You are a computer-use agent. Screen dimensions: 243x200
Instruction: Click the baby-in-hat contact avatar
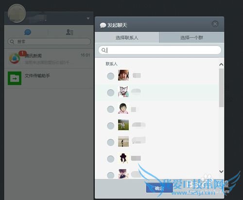click(123, 75)
